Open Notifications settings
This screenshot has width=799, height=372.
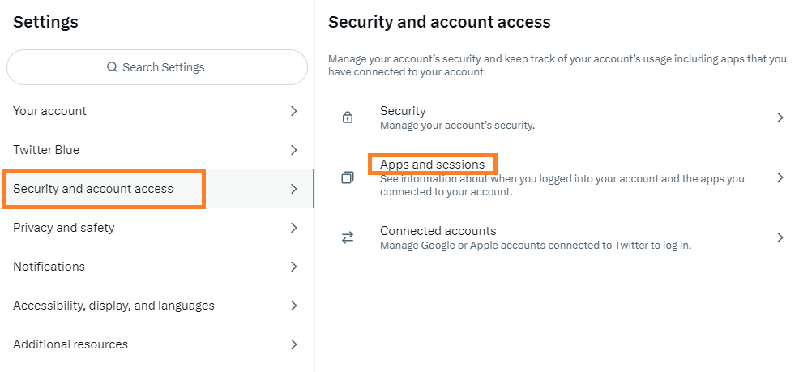[x=157, y=267]
